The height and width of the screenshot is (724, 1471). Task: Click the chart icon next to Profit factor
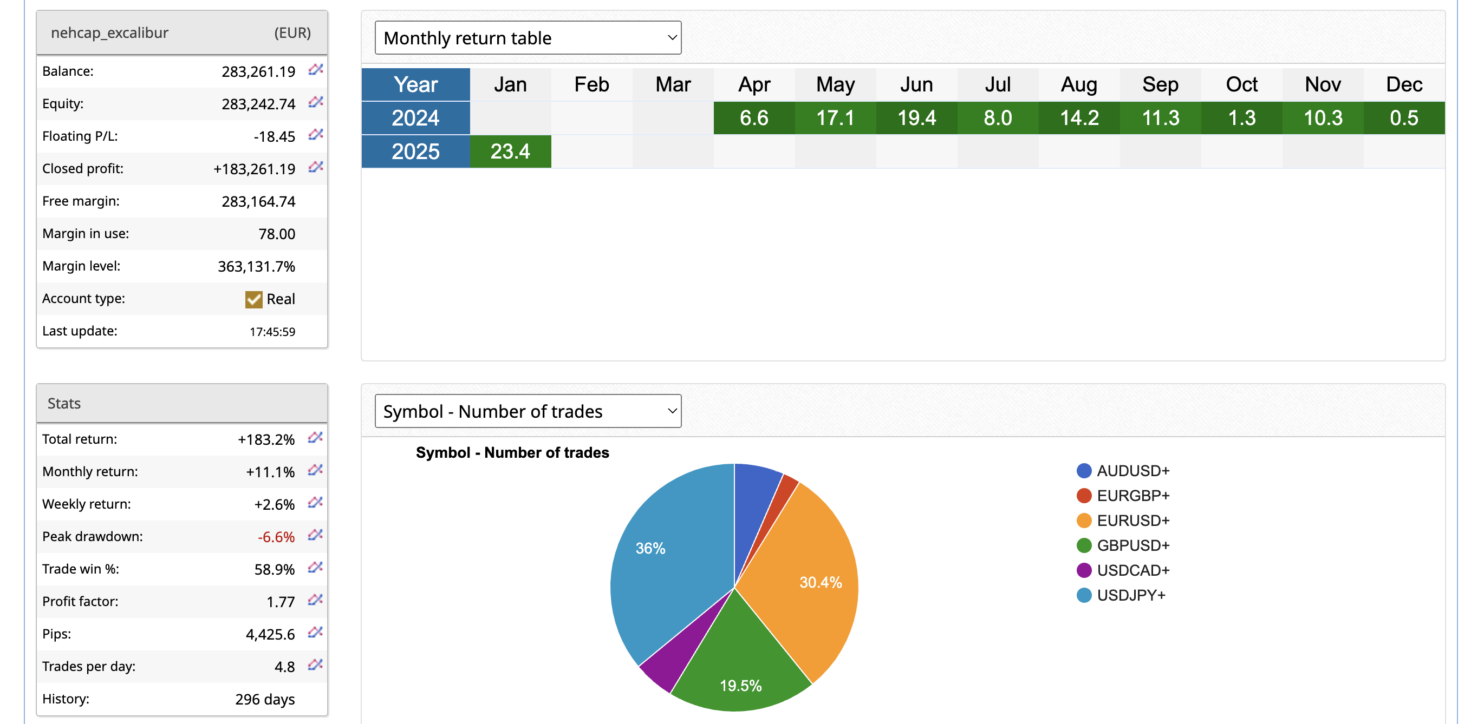(x=315, y=600)
